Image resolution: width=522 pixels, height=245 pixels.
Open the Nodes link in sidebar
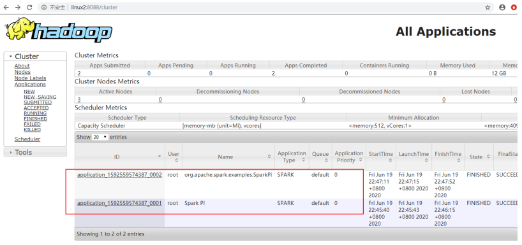click(22, 72)
